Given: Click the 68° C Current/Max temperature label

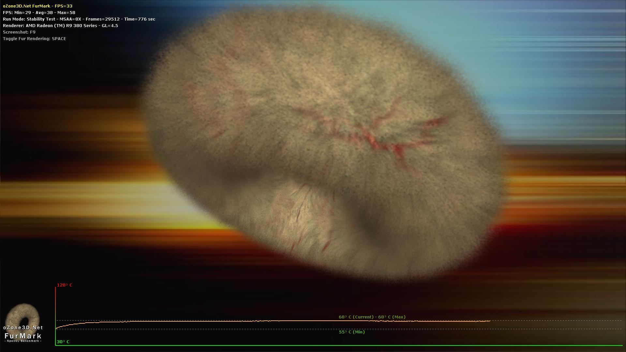Looking at the screenshot, I should [x=372, y=317].
